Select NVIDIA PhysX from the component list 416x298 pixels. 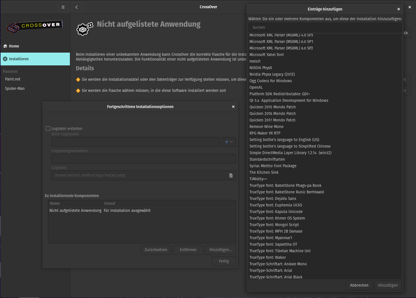click(x=261, y=68)
